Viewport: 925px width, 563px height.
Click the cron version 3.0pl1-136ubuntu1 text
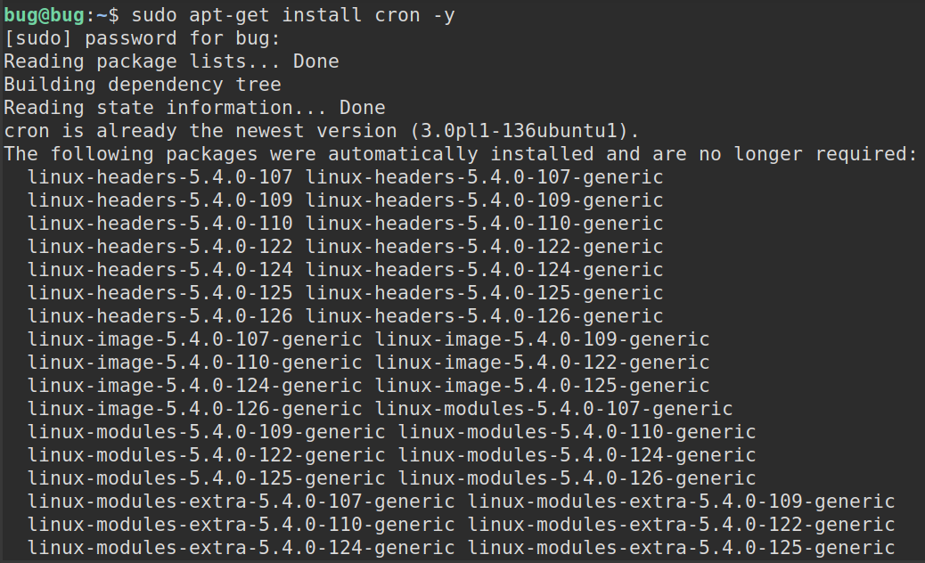pyautogui.click(x=519, y=131)
